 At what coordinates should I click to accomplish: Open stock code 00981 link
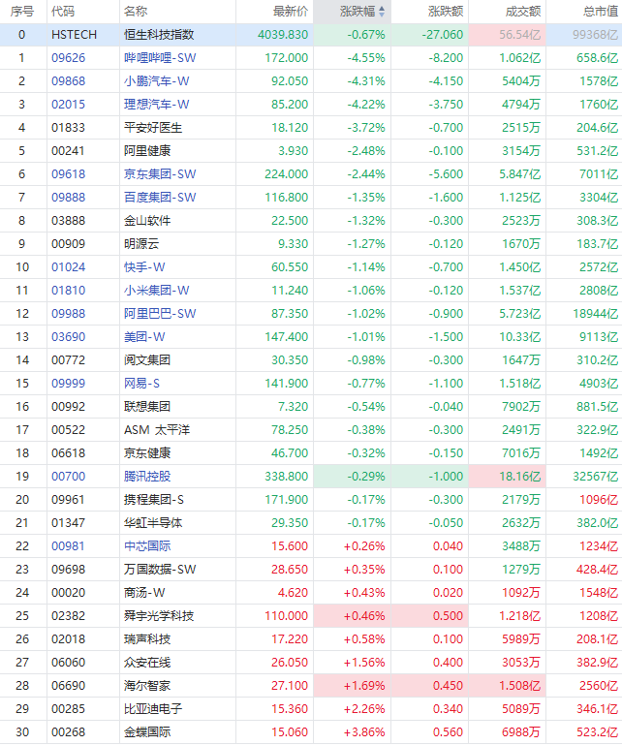tap(69, 546)
